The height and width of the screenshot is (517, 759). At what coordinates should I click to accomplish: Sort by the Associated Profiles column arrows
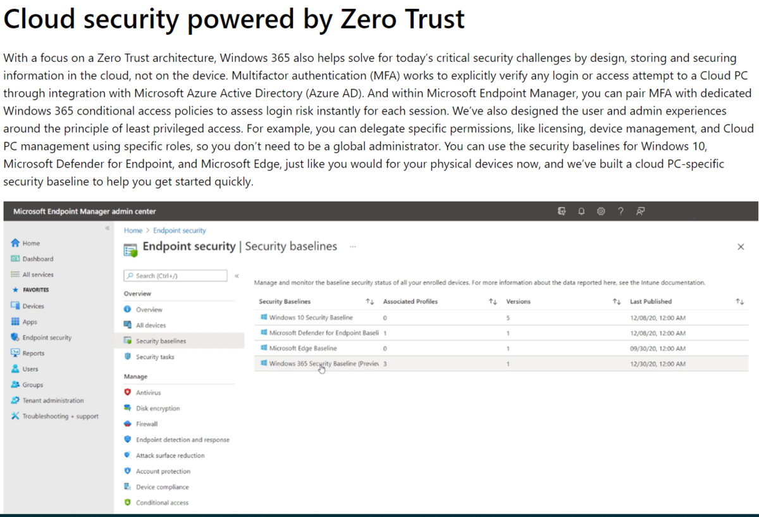[493, 301]
